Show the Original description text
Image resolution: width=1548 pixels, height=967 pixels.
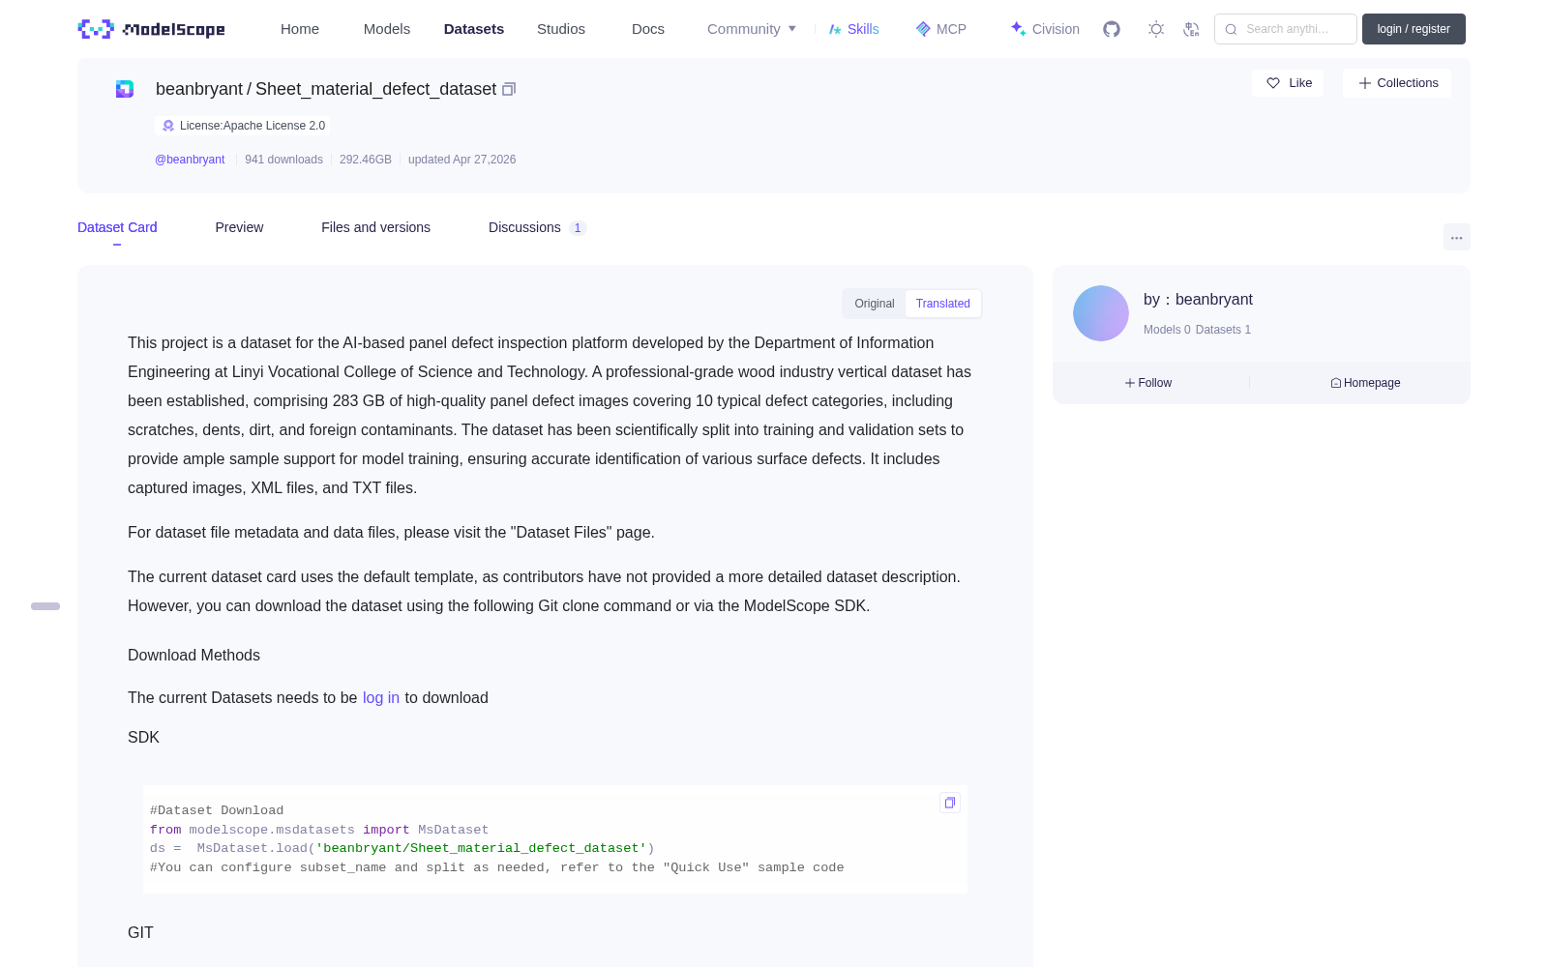[x=875, y=304]
